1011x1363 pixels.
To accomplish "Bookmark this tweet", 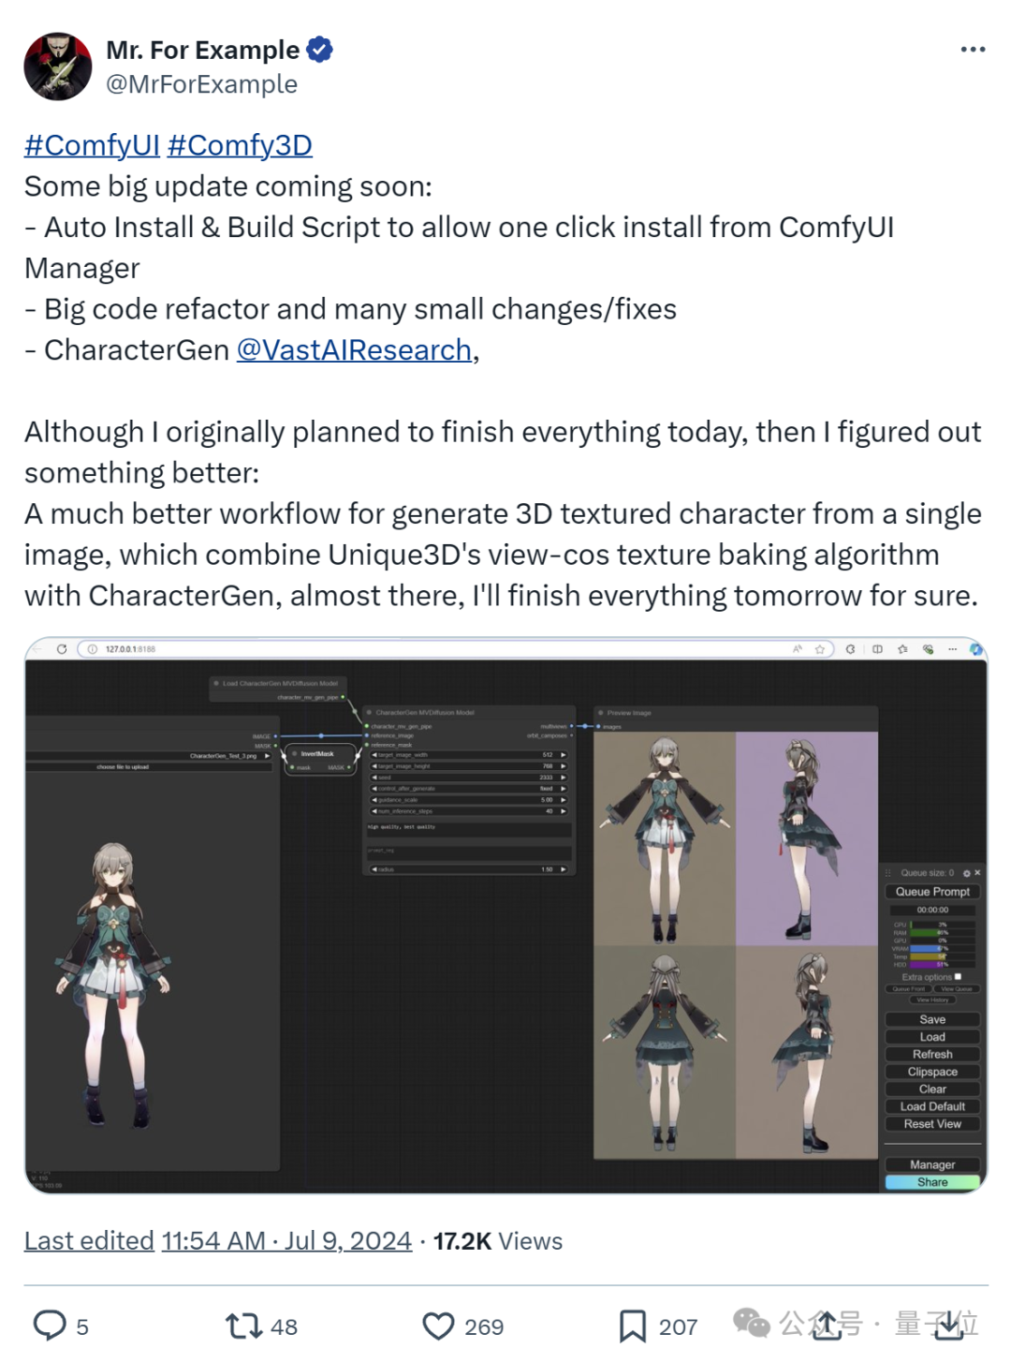I will pyautogui.click(x=632, y=1326).
